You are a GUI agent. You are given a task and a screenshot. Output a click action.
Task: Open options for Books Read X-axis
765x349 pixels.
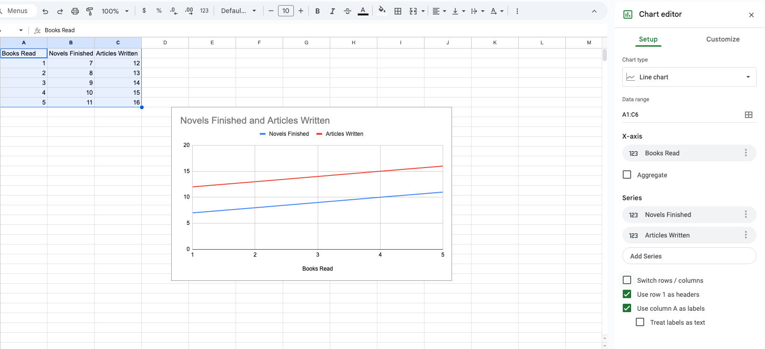click(x=745, y=153)
